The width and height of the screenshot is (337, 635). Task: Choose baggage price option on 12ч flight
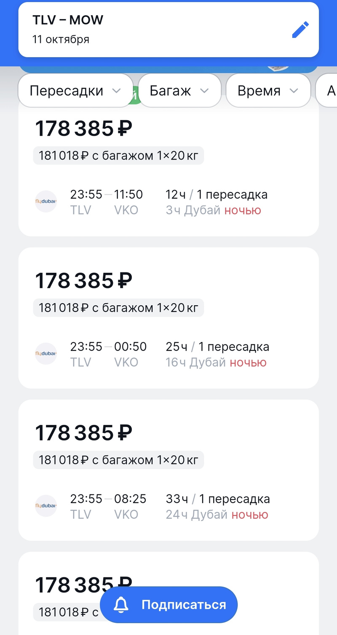(118, 156)
